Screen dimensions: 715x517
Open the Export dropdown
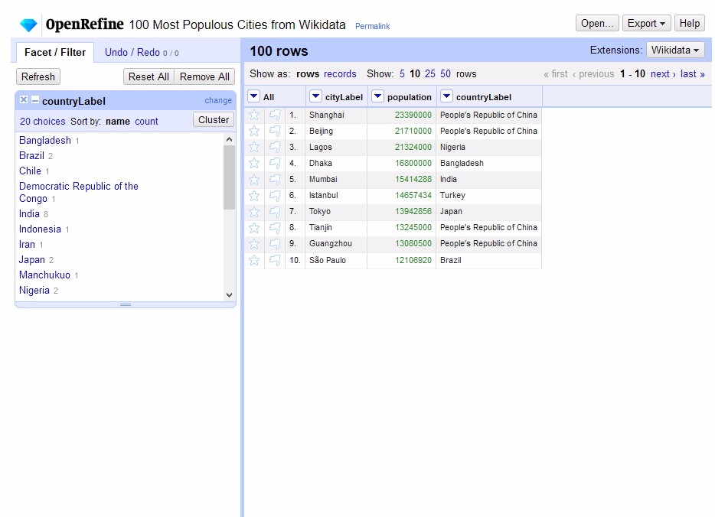pyautogui.click(x=646, y=23)
